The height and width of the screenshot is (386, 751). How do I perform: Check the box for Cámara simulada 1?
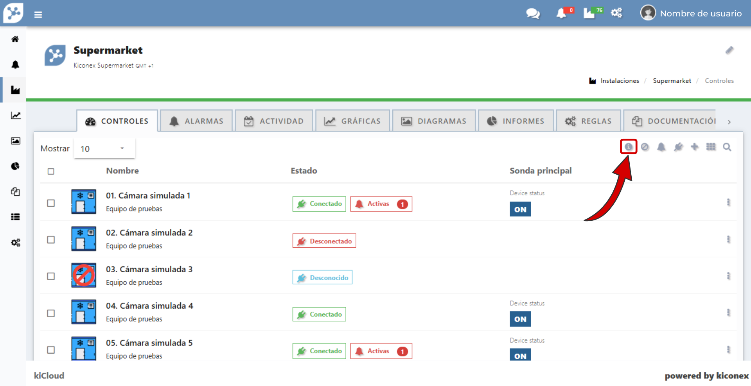51,203
